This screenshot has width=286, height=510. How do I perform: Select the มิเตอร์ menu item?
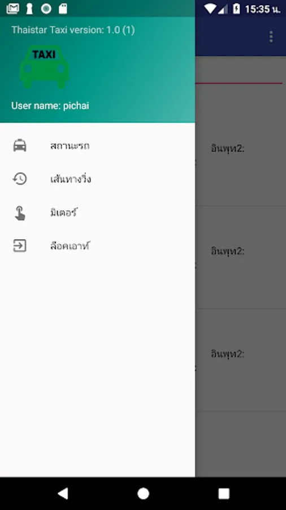98,213
